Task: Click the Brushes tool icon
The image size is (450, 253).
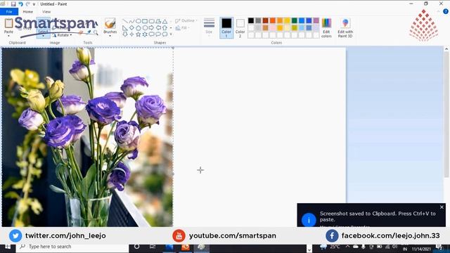Action: point(110,23)
